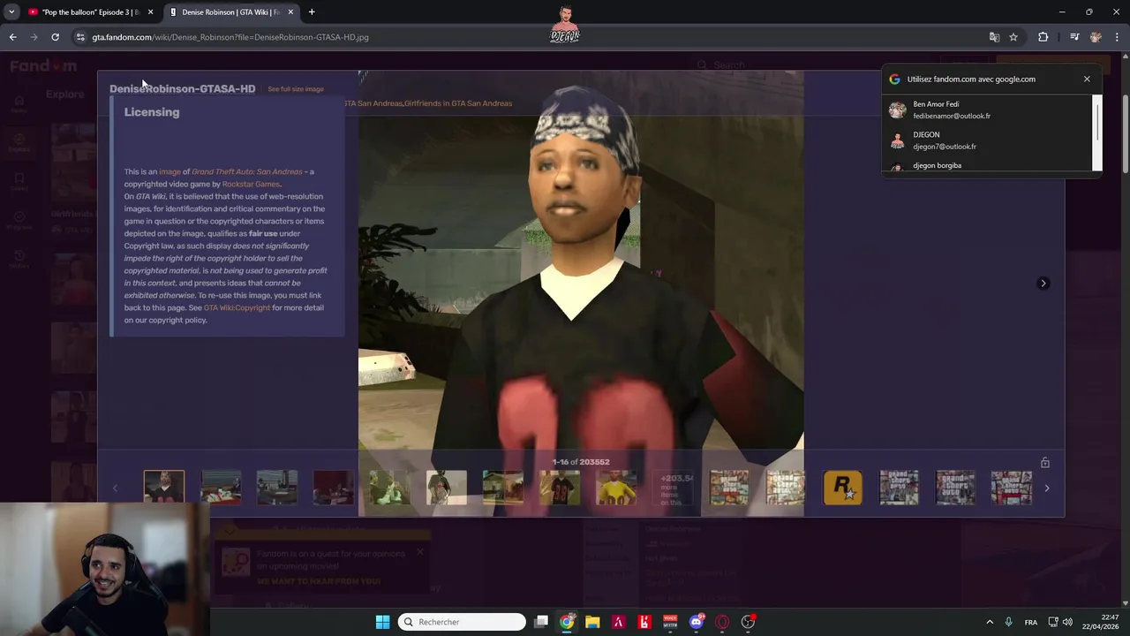This screenshot has width=1130, height=636.
Task: Click the microphone icon in system tray
Action: click(1008, 622)
